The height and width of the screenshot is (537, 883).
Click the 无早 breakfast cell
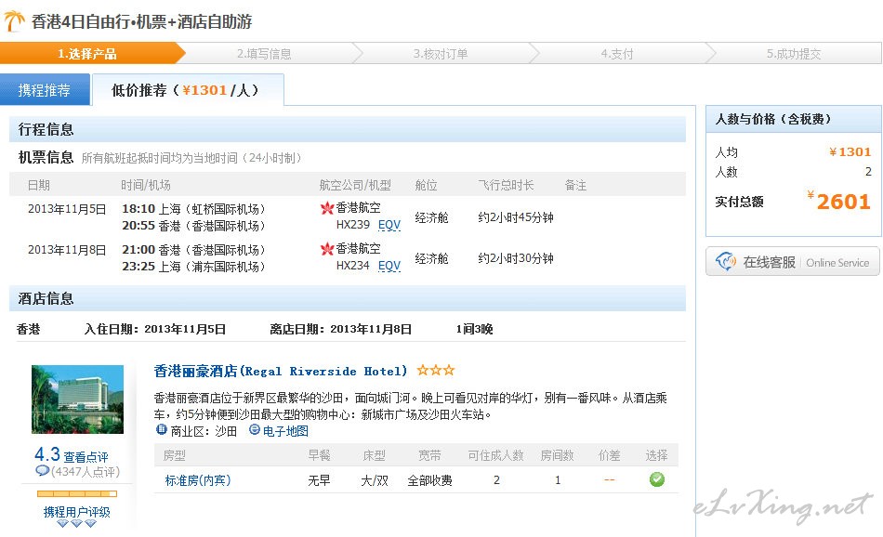[319, 480]
